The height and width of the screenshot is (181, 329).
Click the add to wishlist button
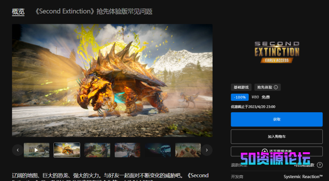tap(276, 151)
